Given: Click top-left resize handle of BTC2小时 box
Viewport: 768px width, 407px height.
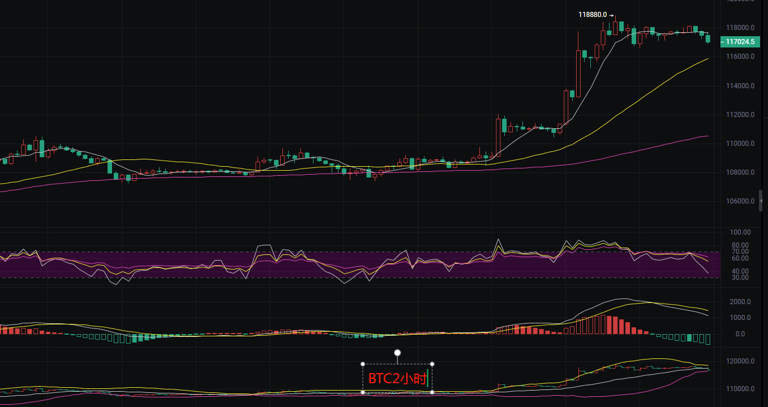Looking at the screenshot, I should coord(363,363).
